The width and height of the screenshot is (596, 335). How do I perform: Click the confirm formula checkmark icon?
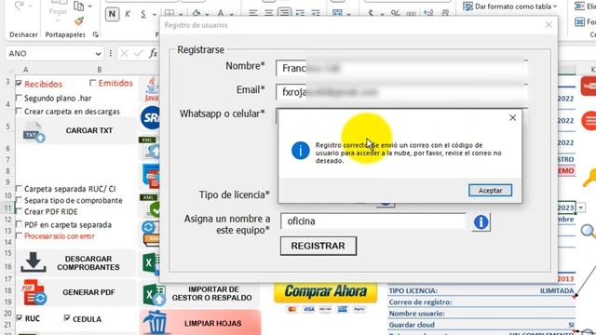pyautogui.click(x=139, y=54)
